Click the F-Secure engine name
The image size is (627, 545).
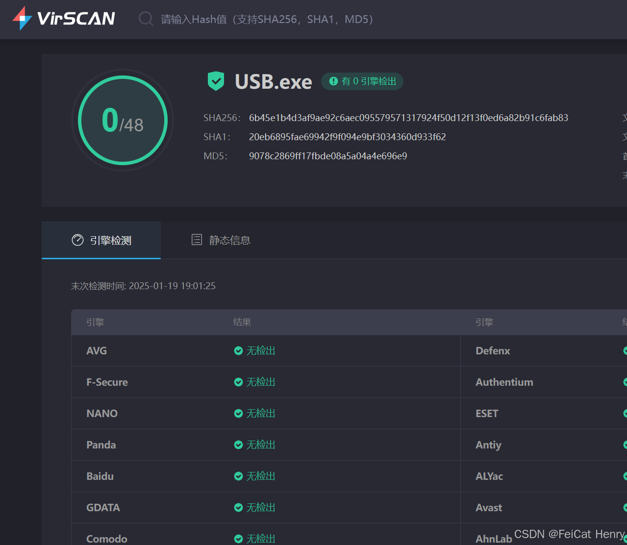point(107,382)
